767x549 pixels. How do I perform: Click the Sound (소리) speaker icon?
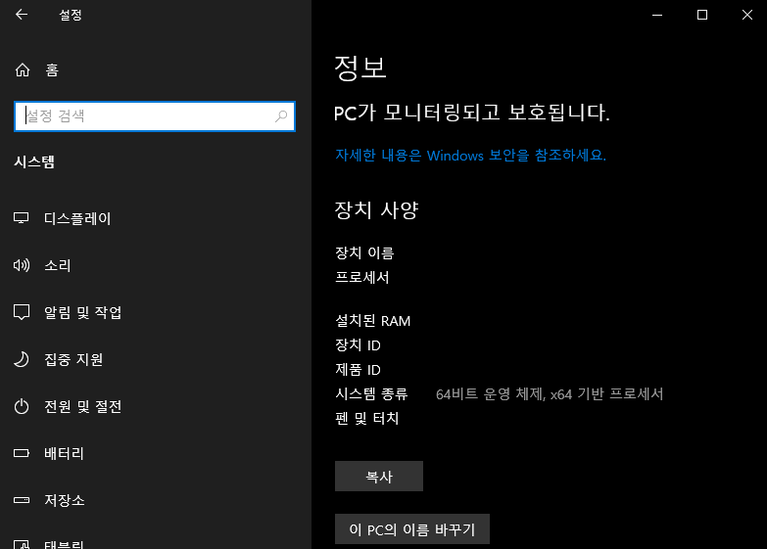21,265
